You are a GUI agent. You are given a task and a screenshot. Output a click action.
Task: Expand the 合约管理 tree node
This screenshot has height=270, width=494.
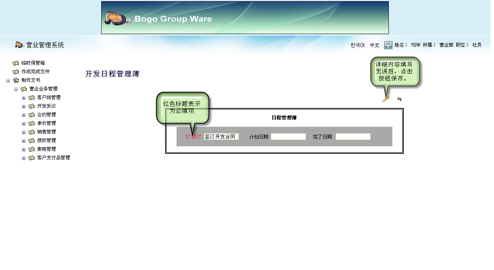click(x=24, y=115)
